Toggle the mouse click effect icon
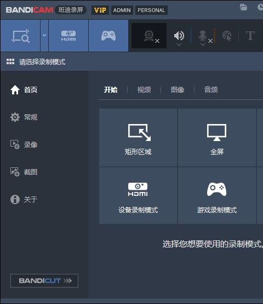Screen dimensions: 263x304 227,36
